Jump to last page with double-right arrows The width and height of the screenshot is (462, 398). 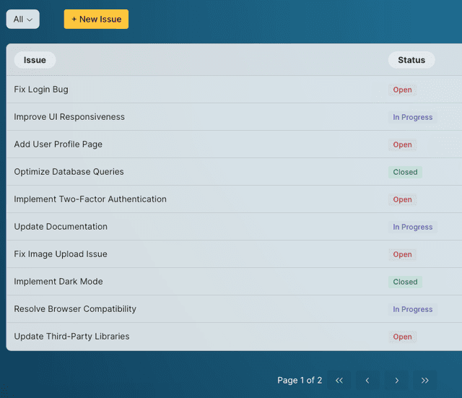[x=425, y=381]
